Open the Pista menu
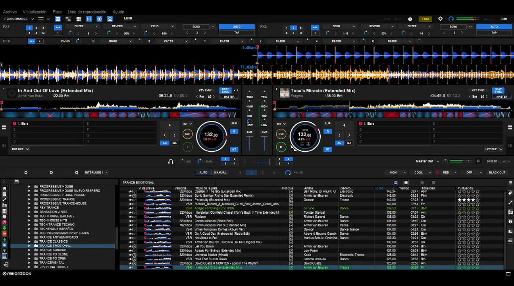514x286 pixels. pyautogui.click(x=57, y=12)
